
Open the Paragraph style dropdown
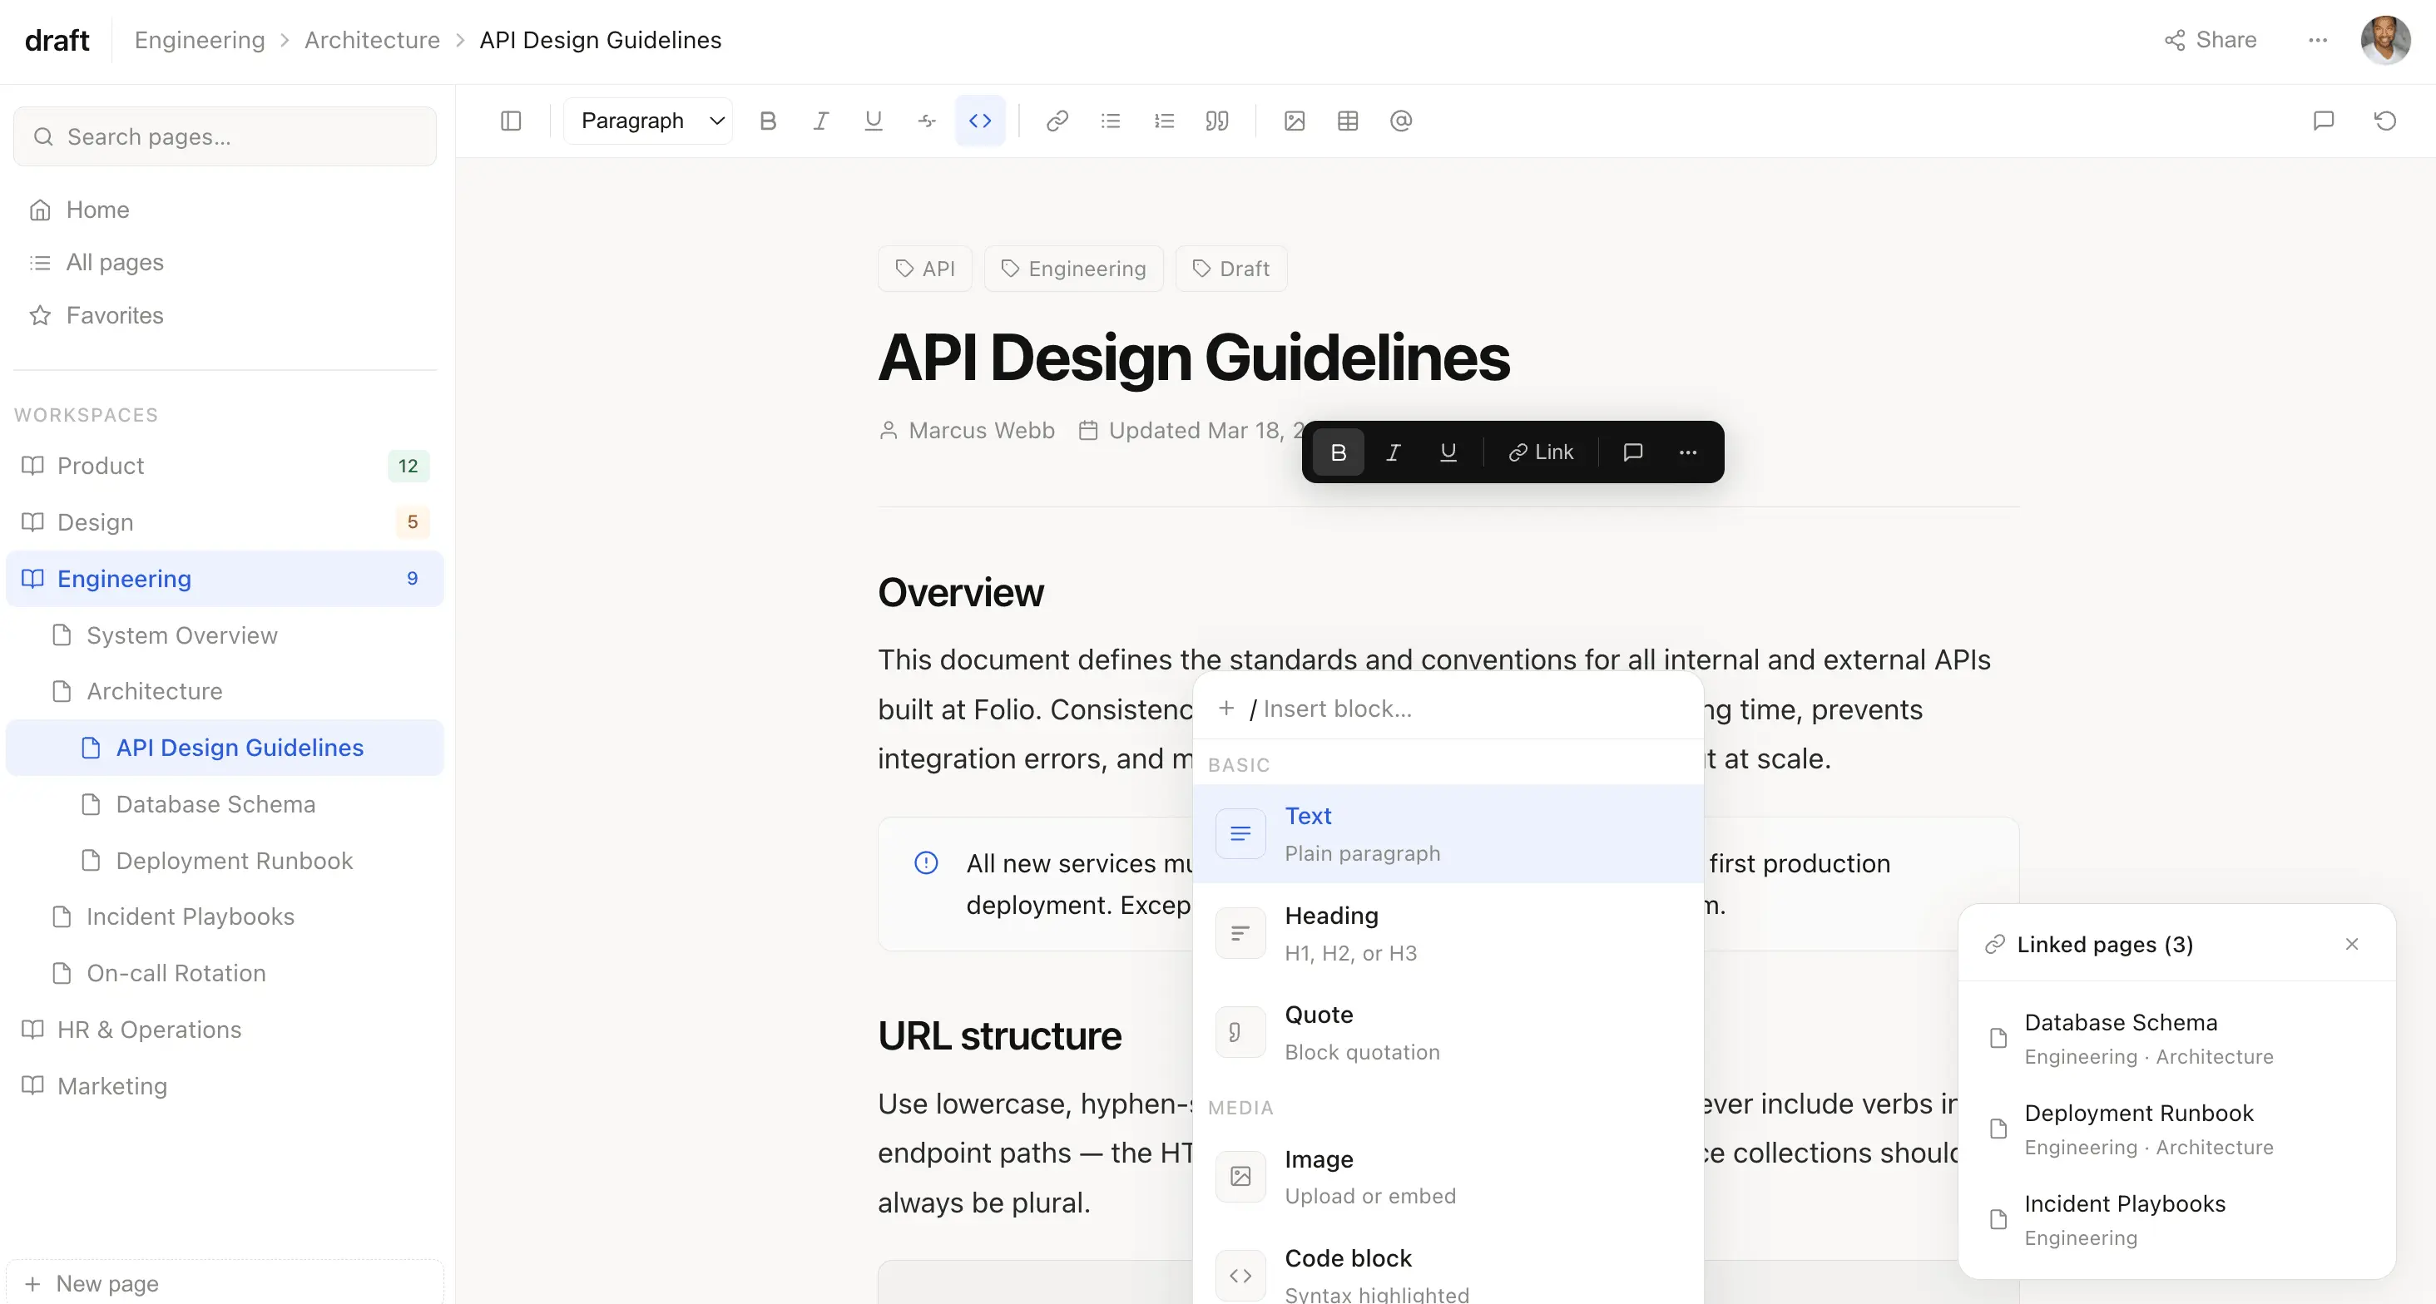649,121
